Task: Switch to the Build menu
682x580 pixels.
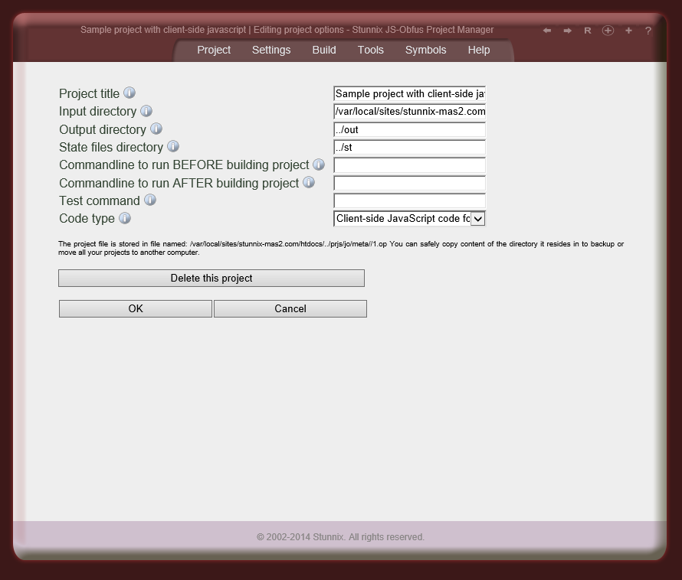Action: [323, 50]
